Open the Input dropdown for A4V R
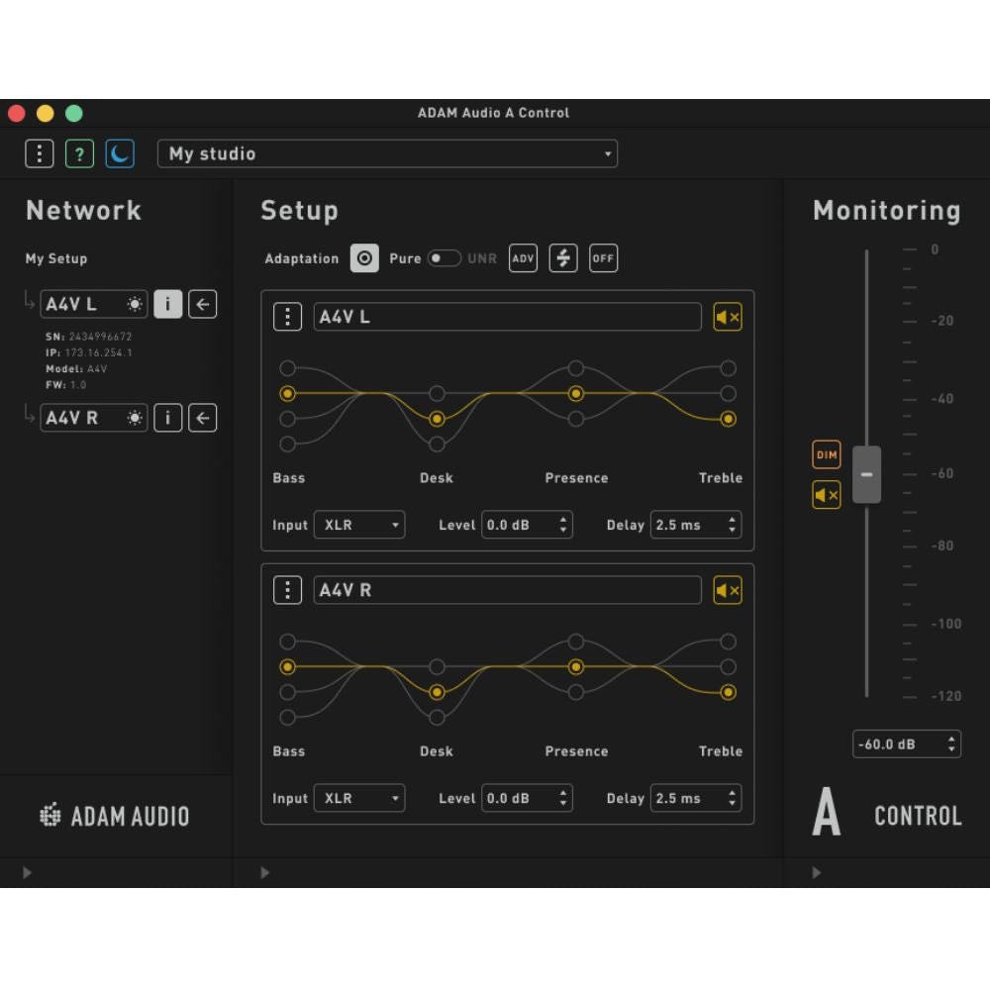This screenshot has width=990, height=990. pos(358,798)
